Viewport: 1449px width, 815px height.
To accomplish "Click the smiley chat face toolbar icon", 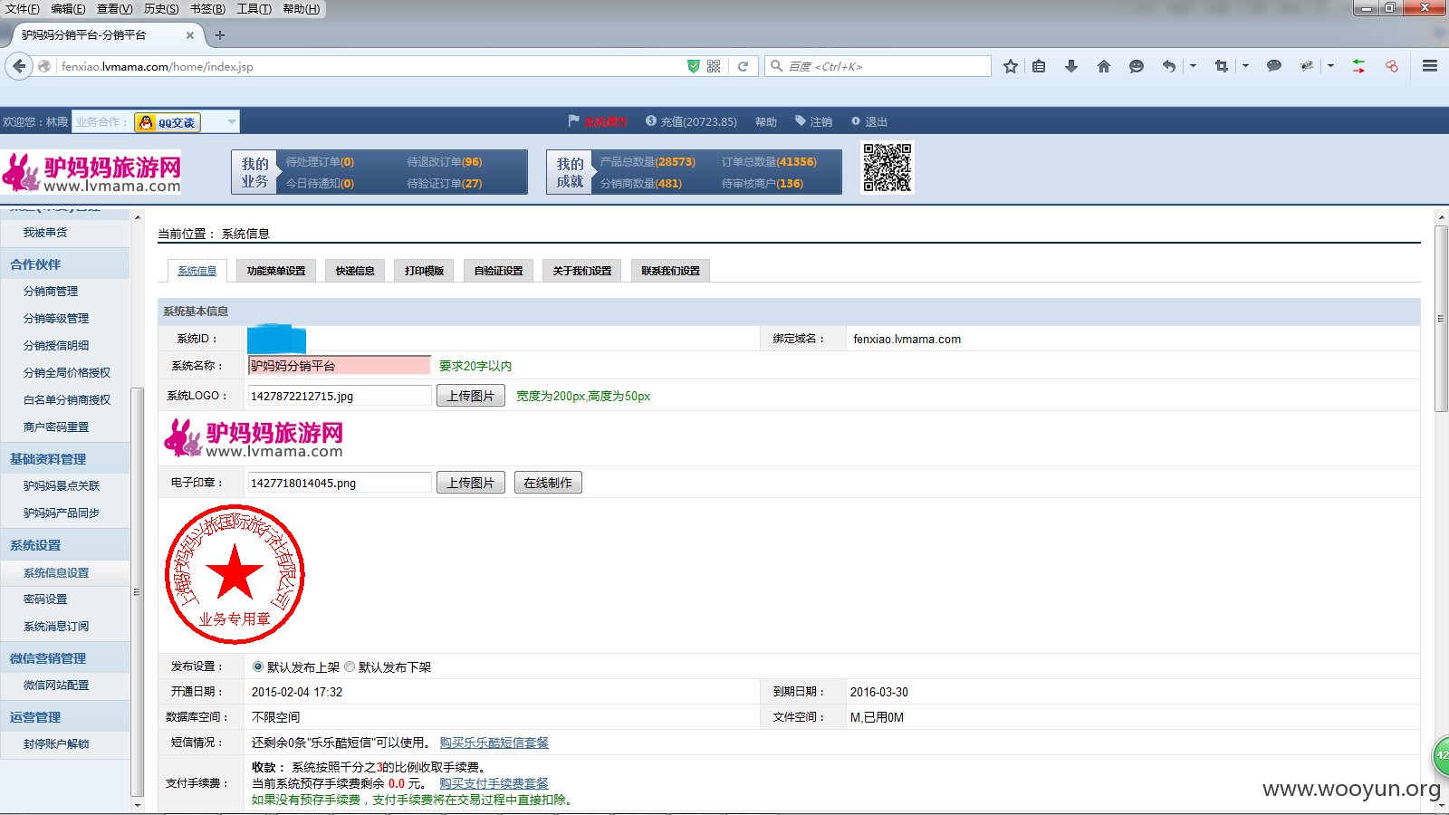I will (x=1137, y=66).
